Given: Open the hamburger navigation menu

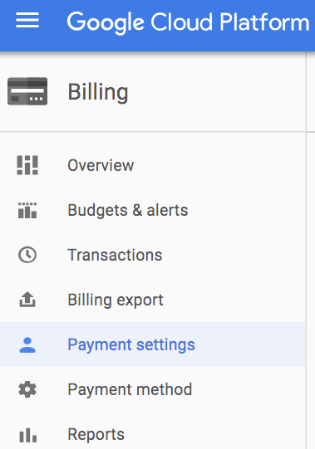Looking at the screenshot, I should tap(27, 20).
